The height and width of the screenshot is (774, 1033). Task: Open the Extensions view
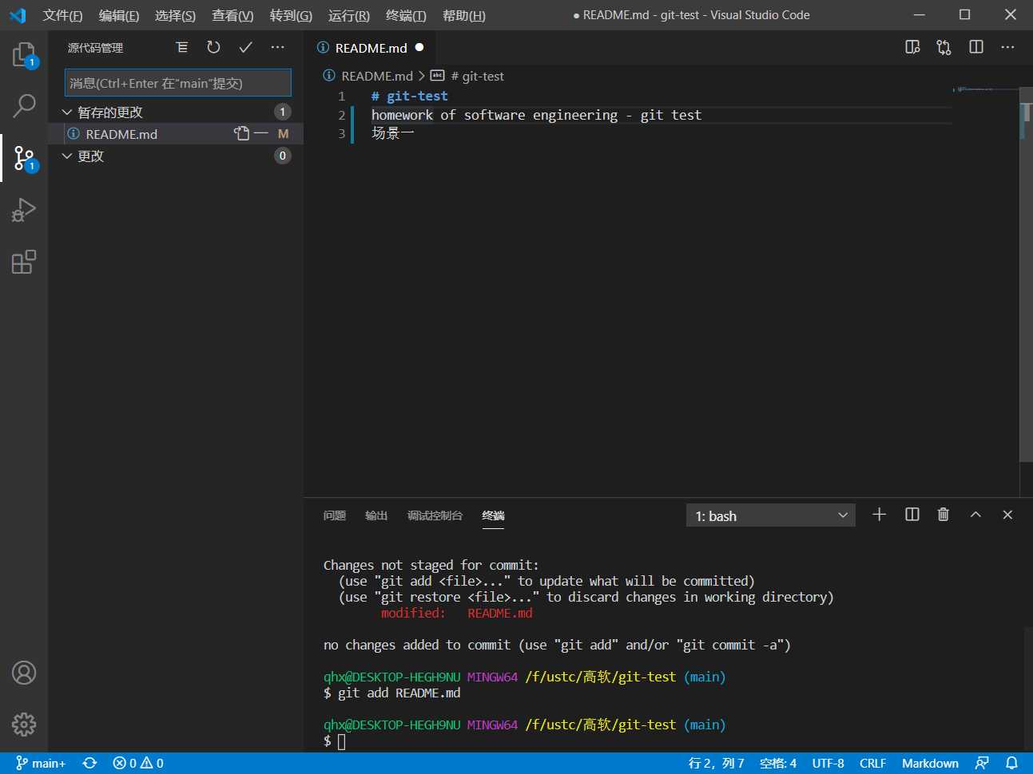pos(24,262)
